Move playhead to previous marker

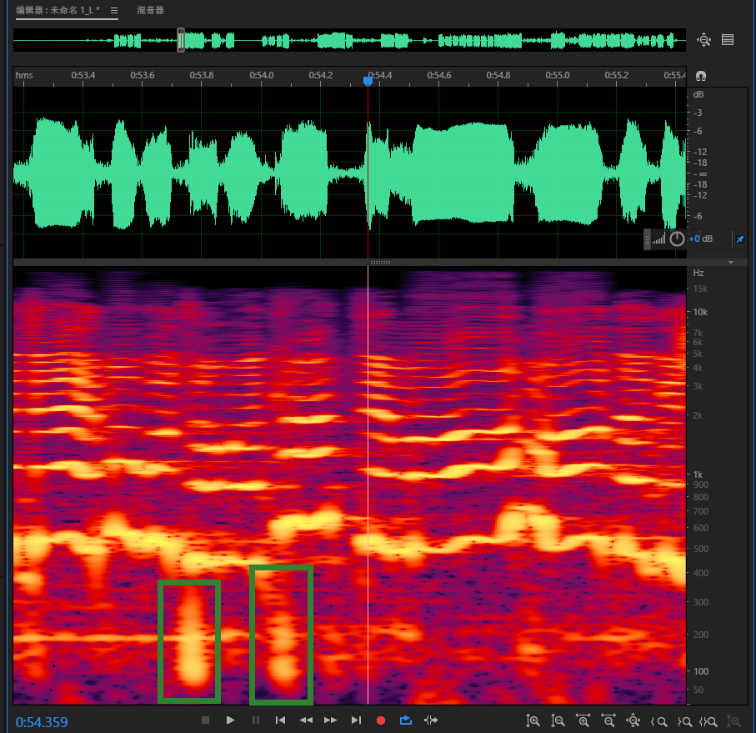click(281, 720)
